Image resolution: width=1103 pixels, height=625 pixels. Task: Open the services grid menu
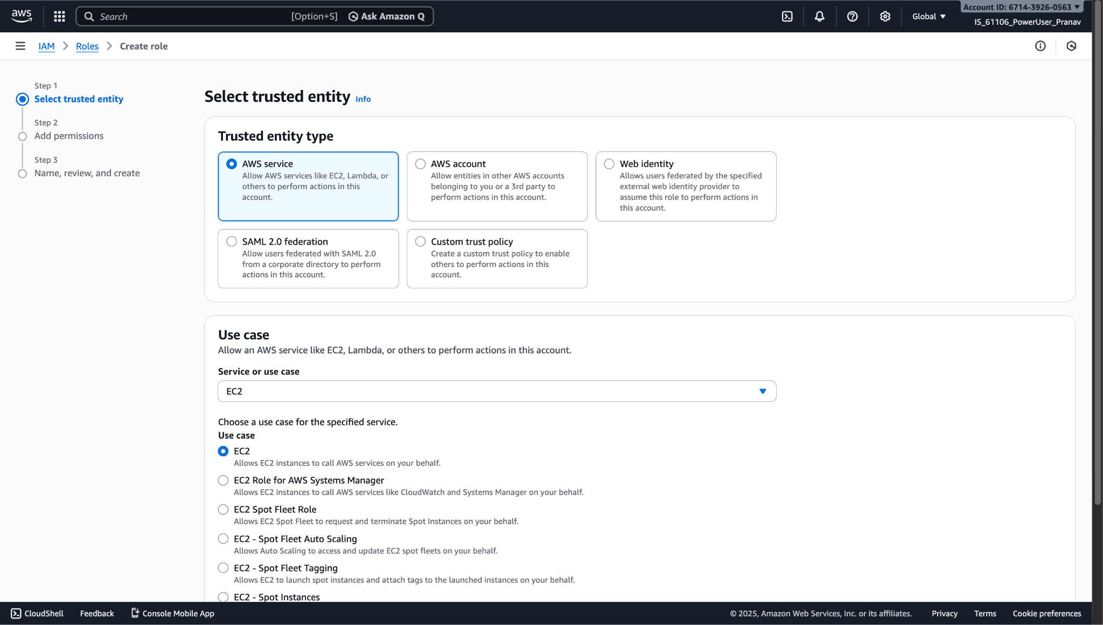(59, 16)
